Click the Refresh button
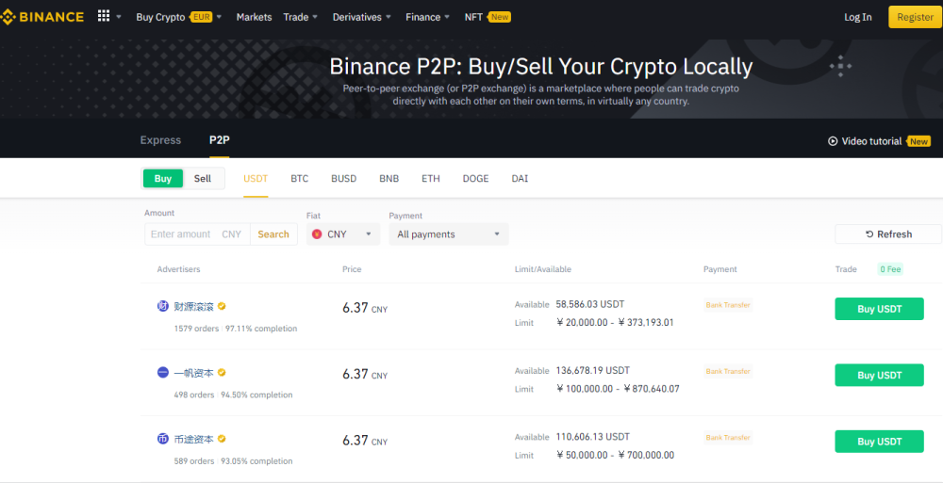Viewport: 943px width, 483px height. click(888, 234)
